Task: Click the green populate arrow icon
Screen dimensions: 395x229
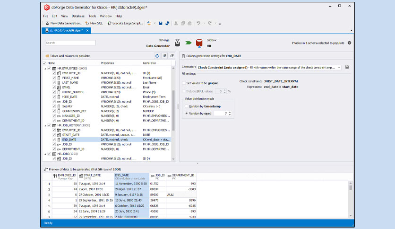Action: tap(189, 43)
